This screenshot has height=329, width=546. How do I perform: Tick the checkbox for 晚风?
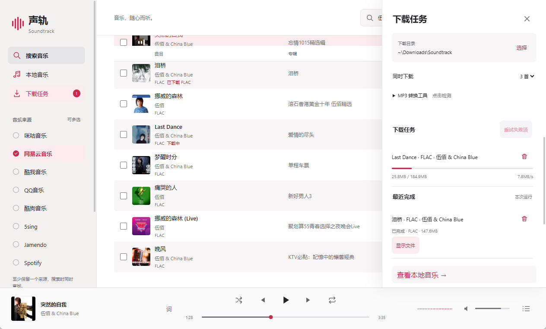click(x=124, y=257)
